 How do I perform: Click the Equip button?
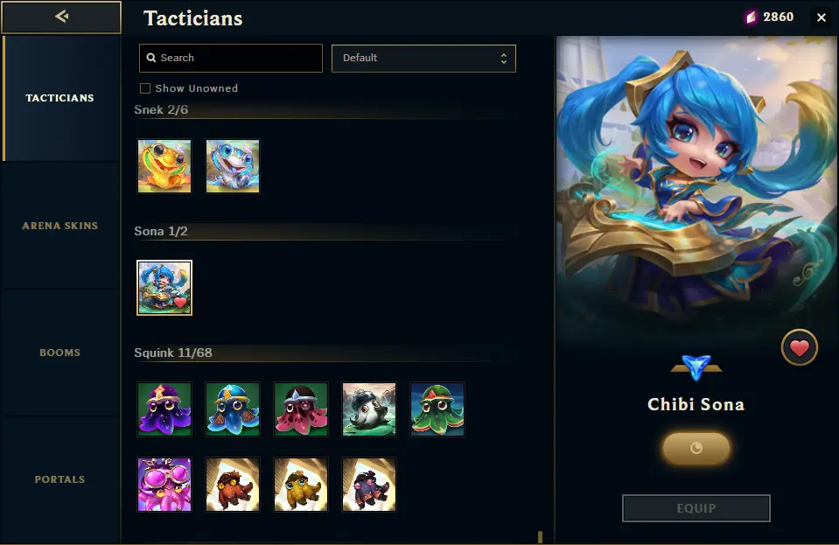click(696, 508)
